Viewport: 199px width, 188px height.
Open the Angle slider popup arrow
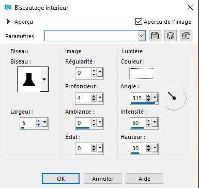(x=155, y=98)
